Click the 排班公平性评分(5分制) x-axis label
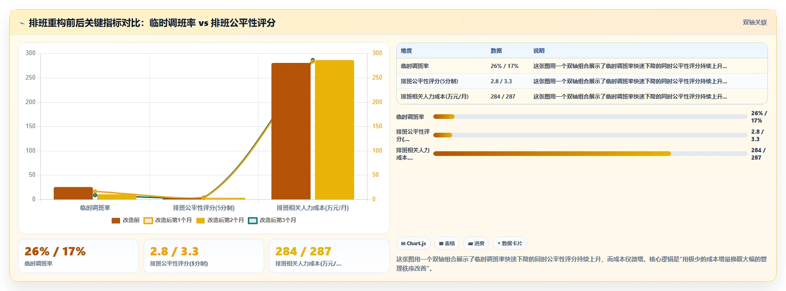This screenshot has width=786, height=291. [204, 208]
